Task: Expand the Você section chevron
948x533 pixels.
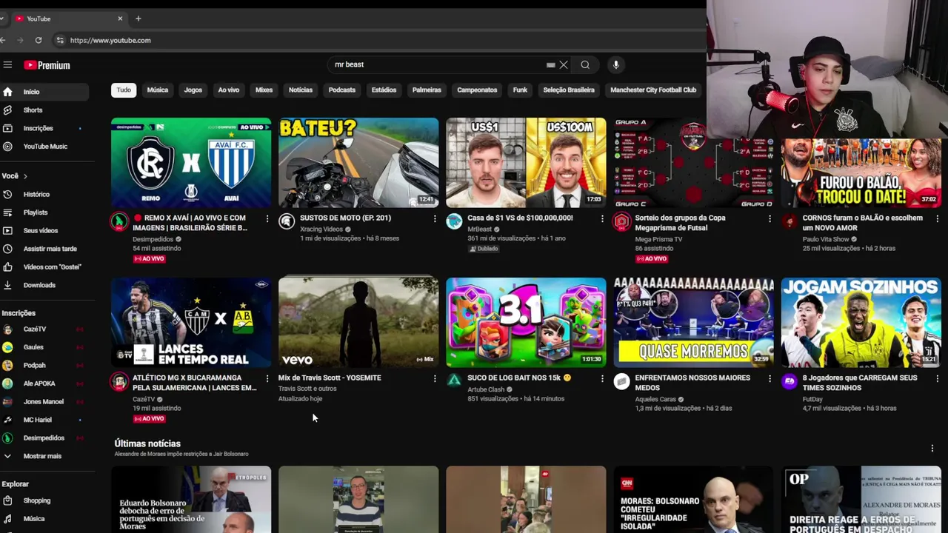Action: [25, 176]
